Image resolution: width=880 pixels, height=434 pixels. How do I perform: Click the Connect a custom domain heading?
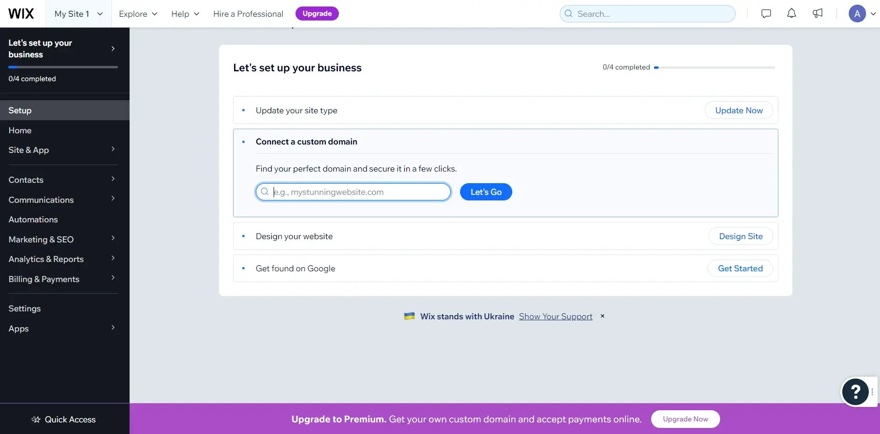point(306,142)
